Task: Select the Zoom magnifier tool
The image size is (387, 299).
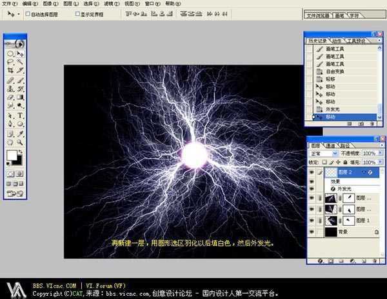Action: point(20,141)
